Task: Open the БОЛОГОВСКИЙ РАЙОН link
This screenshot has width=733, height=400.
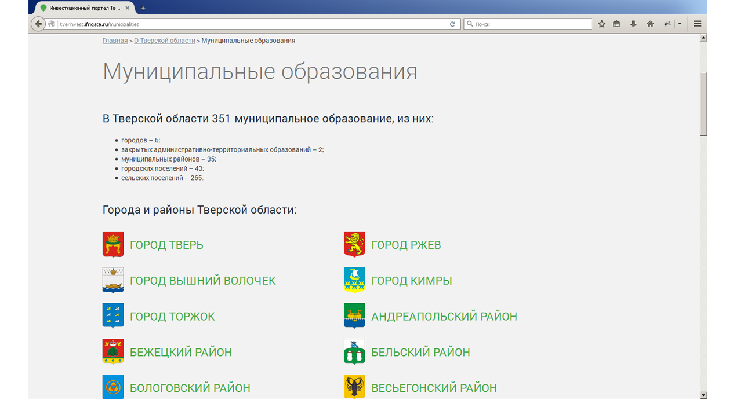Action: 190,388
